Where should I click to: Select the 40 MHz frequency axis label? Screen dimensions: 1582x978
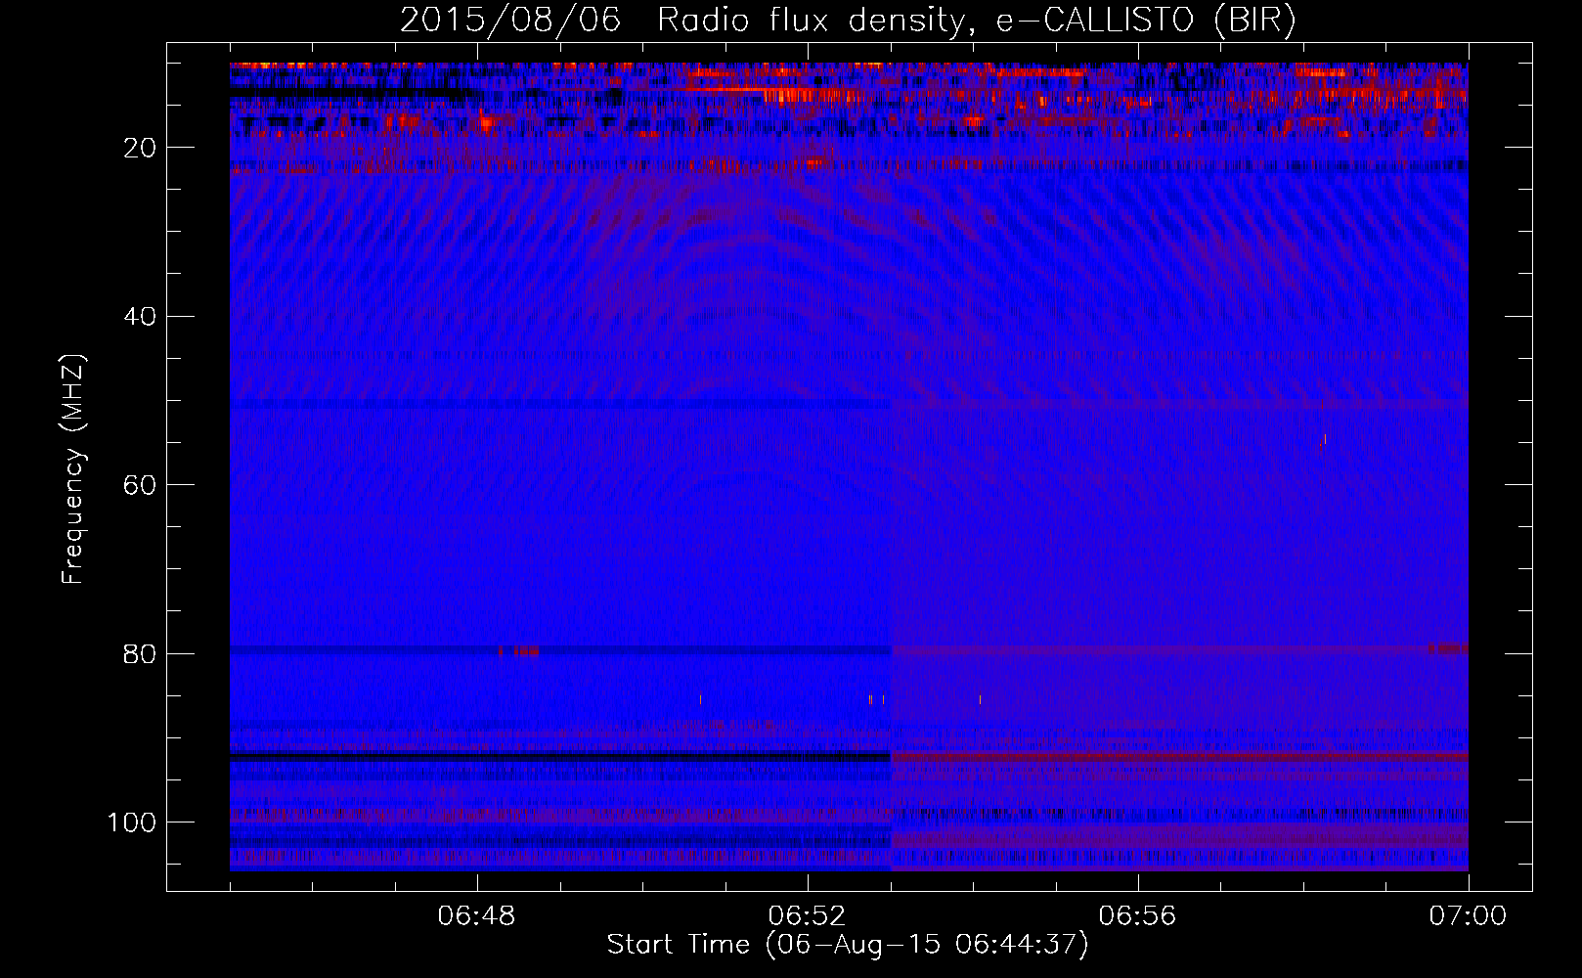pos(141,317)
